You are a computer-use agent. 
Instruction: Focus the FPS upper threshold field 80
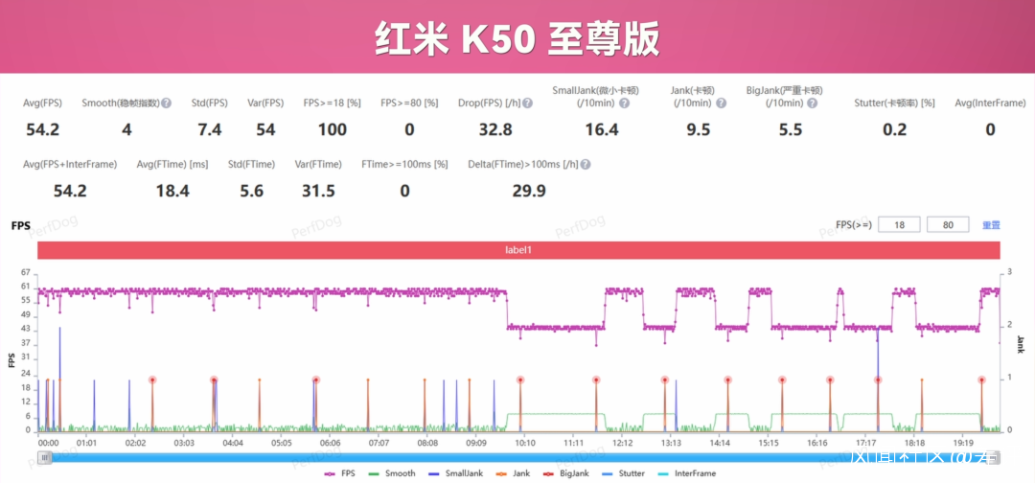pyautogui.click(x=949, y=225)
